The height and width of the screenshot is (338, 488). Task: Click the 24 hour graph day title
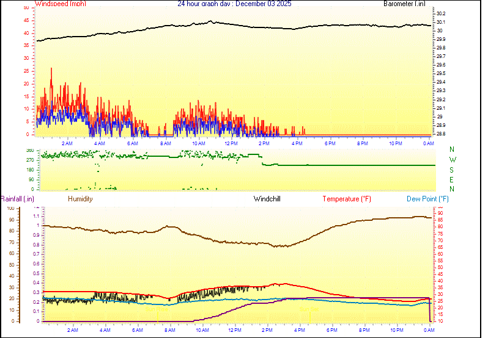click(234, 4)
